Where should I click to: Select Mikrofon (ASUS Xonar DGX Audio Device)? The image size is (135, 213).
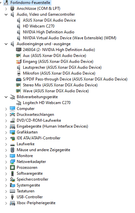tap(59, 73)
